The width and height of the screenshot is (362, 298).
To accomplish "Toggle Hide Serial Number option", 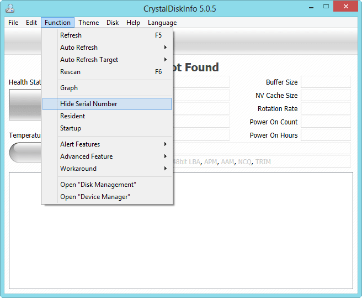I will point(107,104).
